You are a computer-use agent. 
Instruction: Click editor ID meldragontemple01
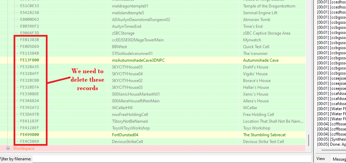130,6
